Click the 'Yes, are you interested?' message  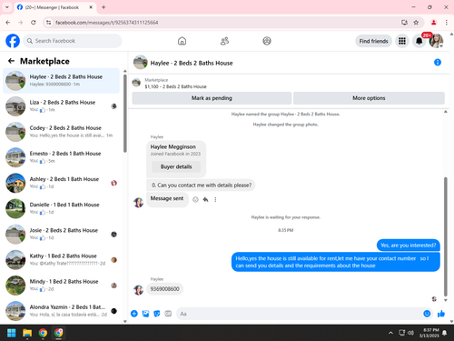[409, 246]
